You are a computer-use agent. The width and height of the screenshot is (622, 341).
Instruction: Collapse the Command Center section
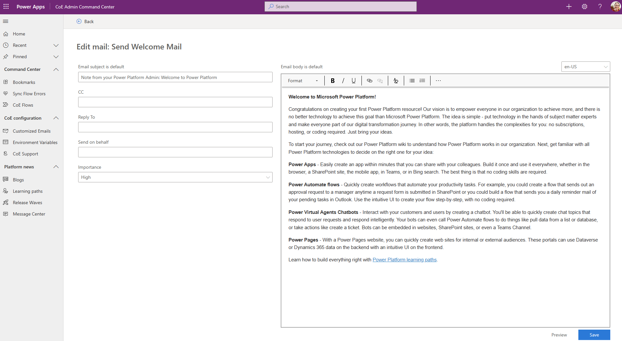pyautogui.click(x=56, y=69)
